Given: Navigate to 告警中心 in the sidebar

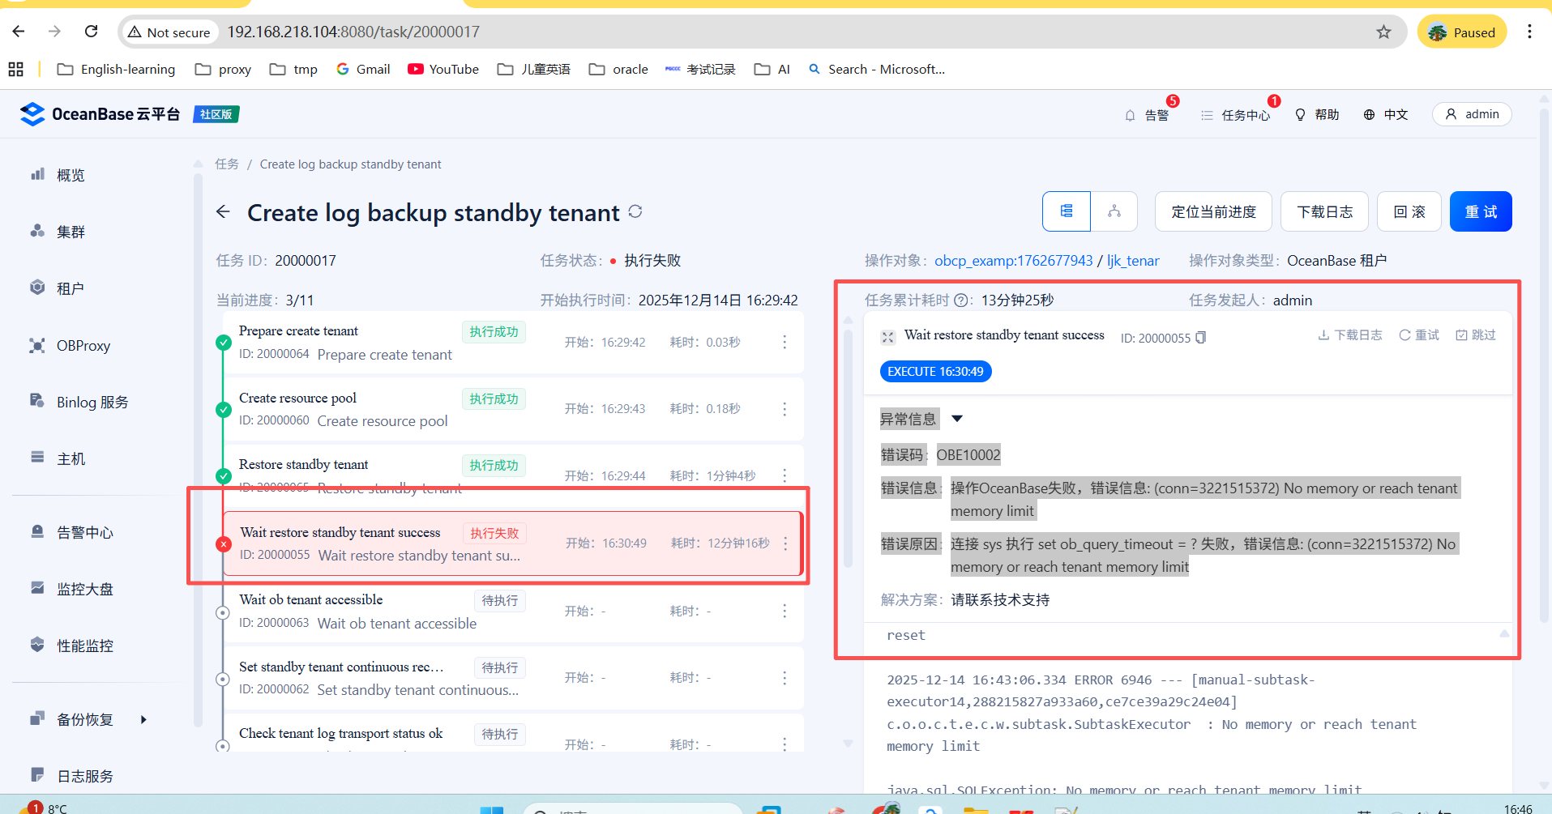Looking at the screenshot, I should (x=84, y=532).
